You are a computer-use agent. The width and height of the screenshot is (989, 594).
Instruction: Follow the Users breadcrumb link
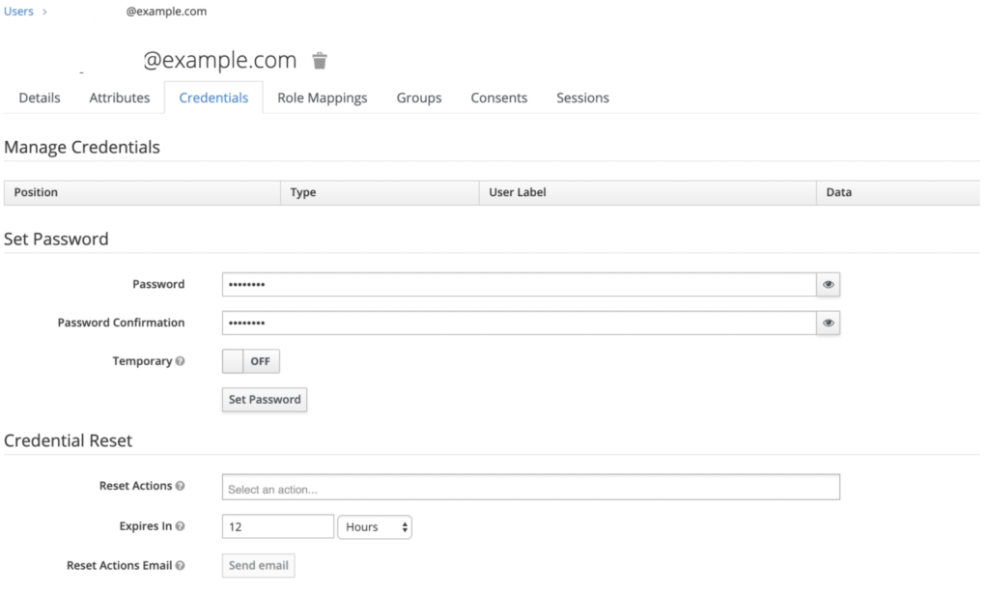coord(19,12)
